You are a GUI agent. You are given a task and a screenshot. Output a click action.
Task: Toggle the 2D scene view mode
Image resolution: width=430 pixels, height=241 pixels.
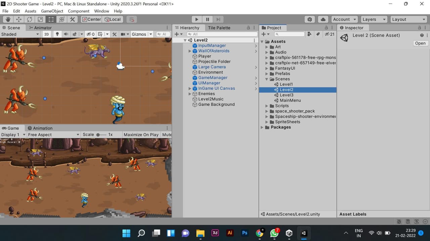[x=47, y=34]
